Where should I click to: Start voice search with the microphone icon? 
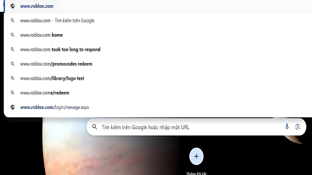point(287,127)
